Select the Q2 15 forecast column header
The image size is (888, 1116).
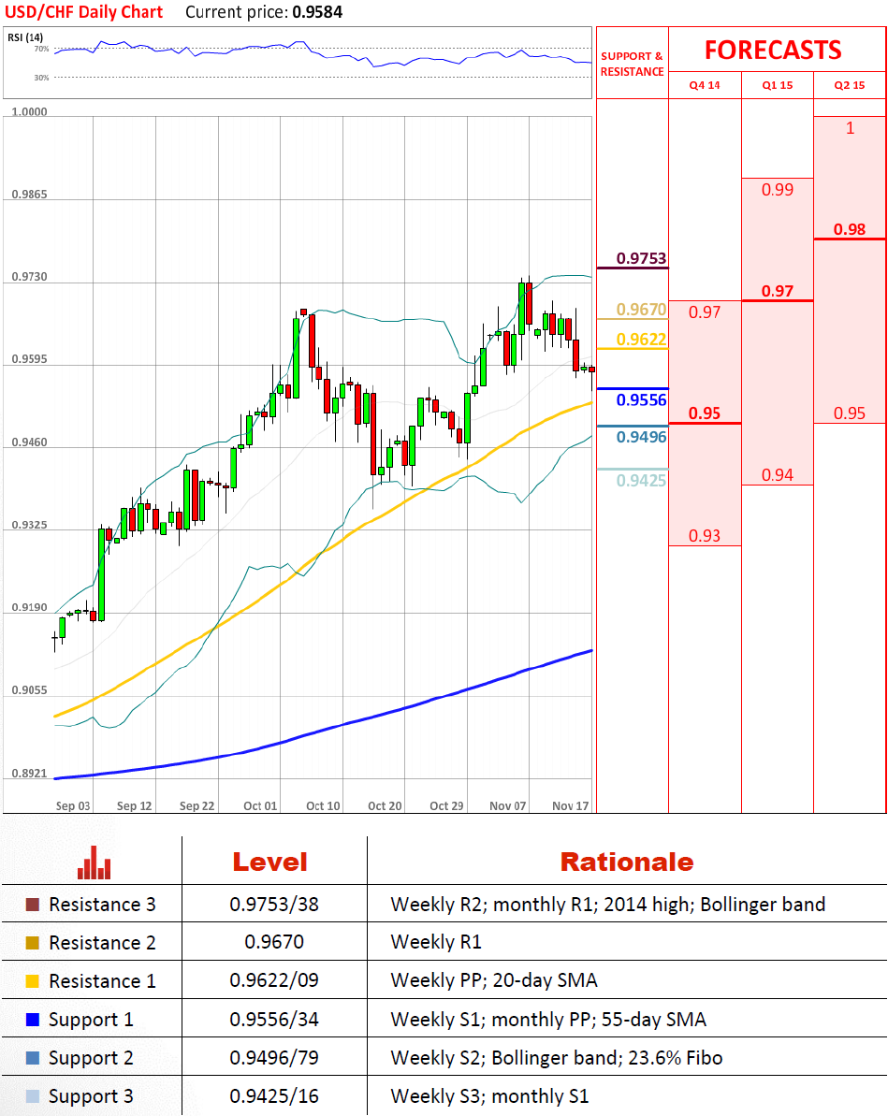850,85
